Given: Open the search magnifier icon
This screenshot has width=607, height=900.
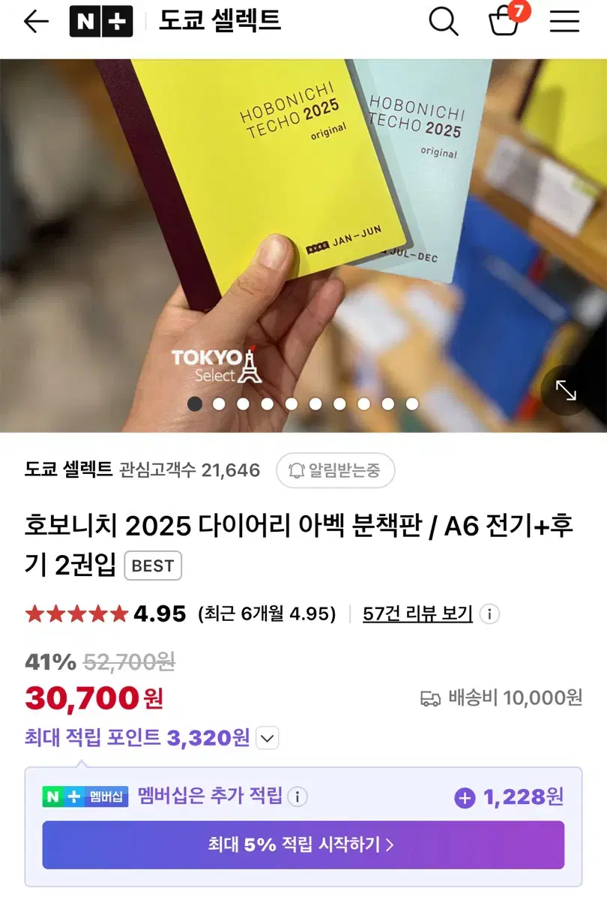Looking at the screenshot, I should [444, 22].
